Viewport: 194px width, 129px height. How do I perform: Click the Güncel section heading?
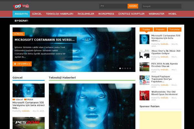(17, 77)
